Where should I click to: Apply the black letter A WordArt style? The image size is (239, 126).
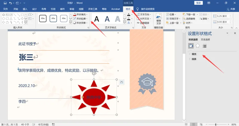(96, 19)
